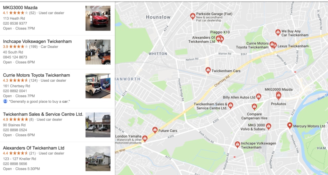Select the Inchcape Volkswagen Twickenham map pin
The width and height of the screenshot is (328, 175).
(237, 145)
